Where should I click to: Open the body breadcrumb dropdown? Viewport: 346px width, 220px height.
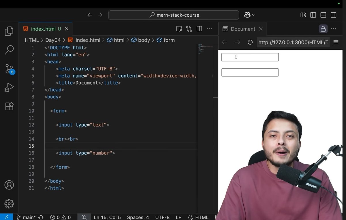[141, 40]
